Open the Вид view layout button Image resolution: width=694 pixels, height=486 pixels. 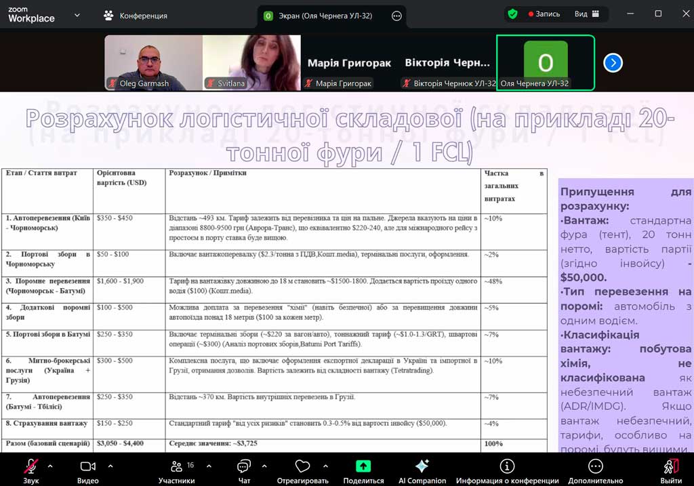(587, 14)
